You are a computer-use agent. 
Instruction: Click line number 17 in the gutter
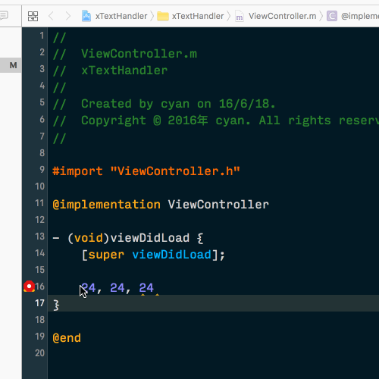click(x=39, y=303)
